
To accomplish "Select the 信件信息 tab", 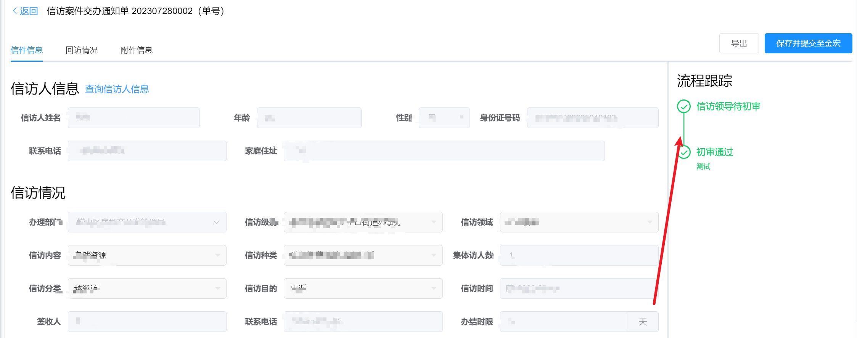I will (27, 50).
